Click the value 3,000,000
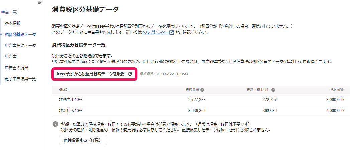 point(335,100)
